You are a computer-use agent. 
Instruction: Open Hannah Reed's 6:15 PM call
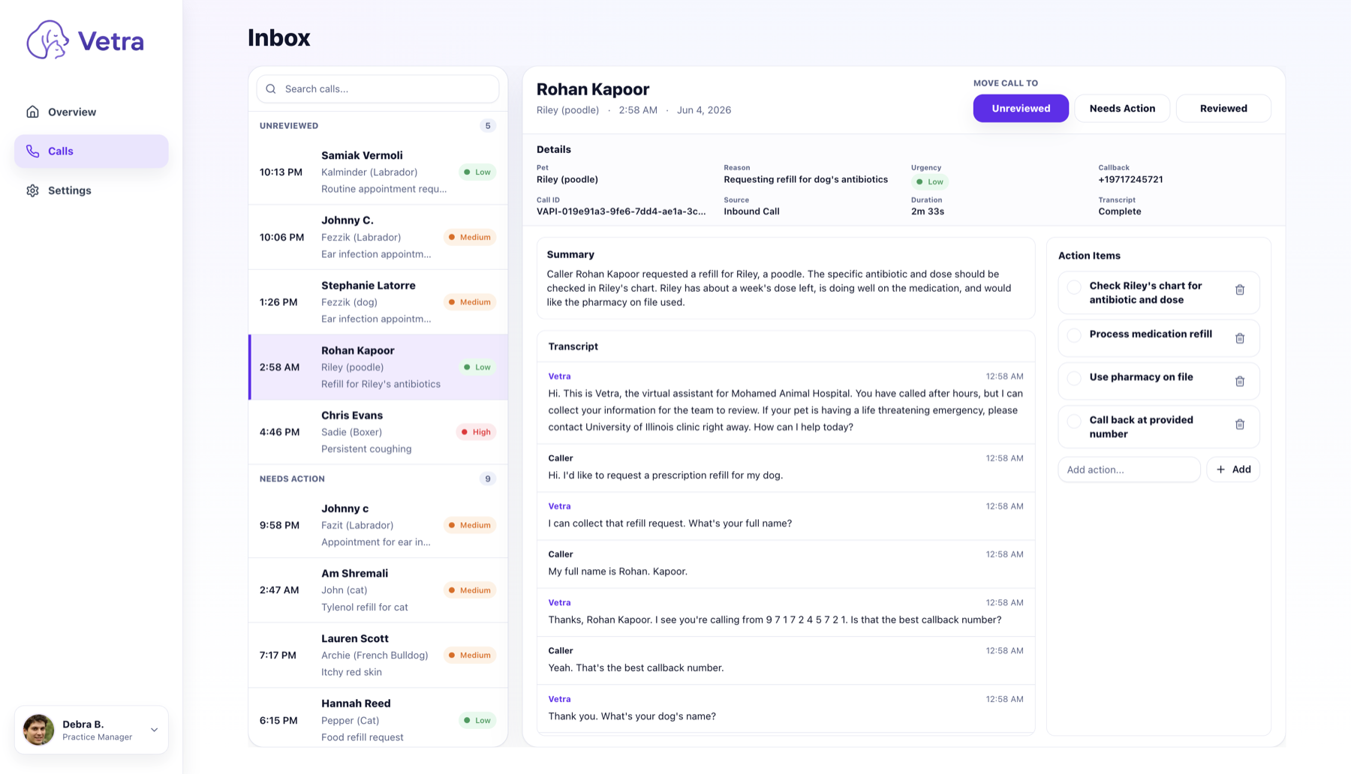tap(378, 718)
